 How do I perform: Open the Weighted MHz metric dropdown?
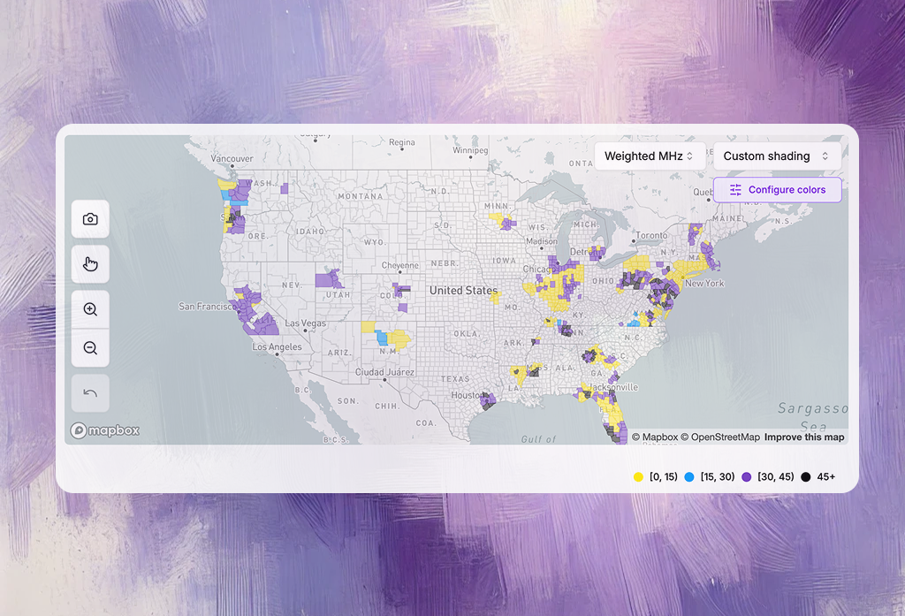pyautogui.click(x=650, y=156)
